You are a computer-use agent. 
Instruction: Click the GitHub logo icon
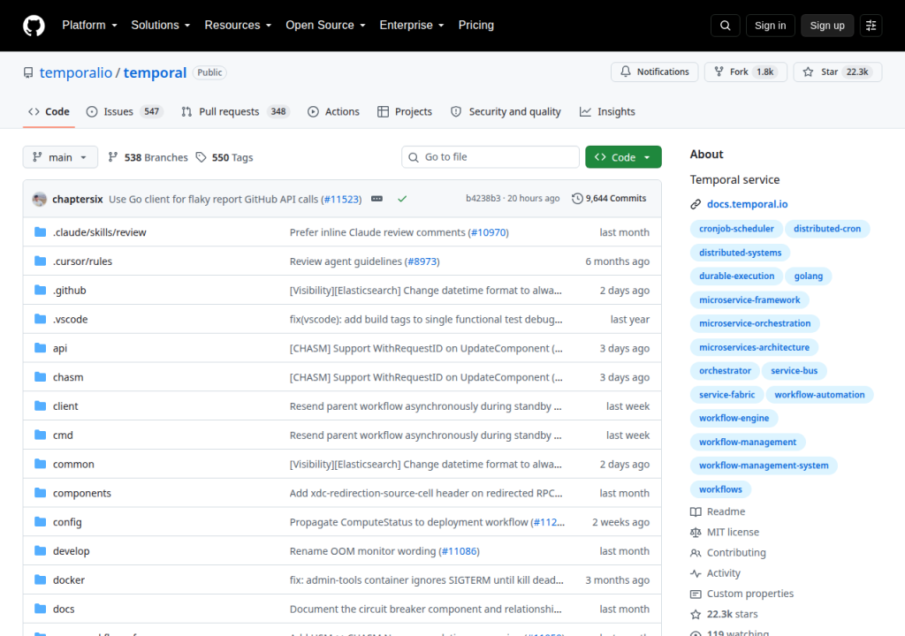[34, 26]
